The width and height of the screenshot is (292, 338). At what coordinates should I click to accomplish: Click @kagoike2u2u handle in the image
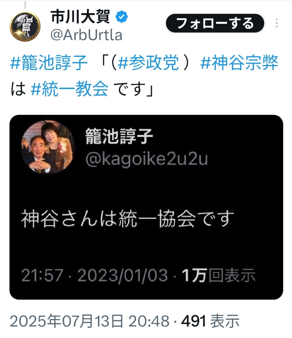(147, 159)
